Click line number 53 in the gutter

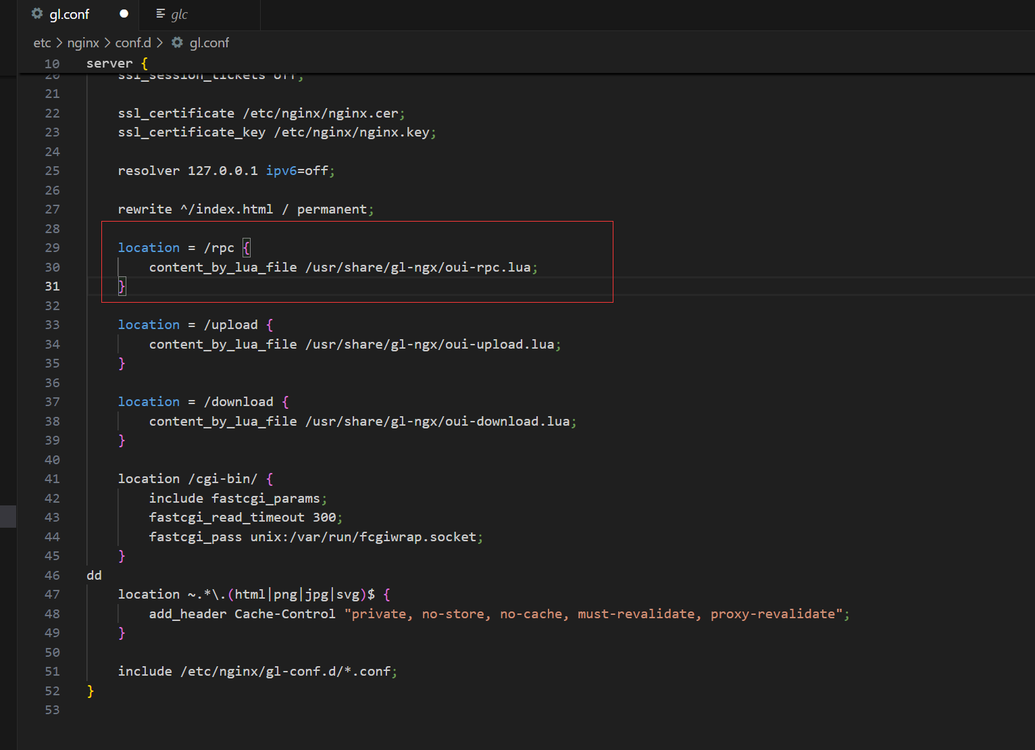(x=52, y=710)
